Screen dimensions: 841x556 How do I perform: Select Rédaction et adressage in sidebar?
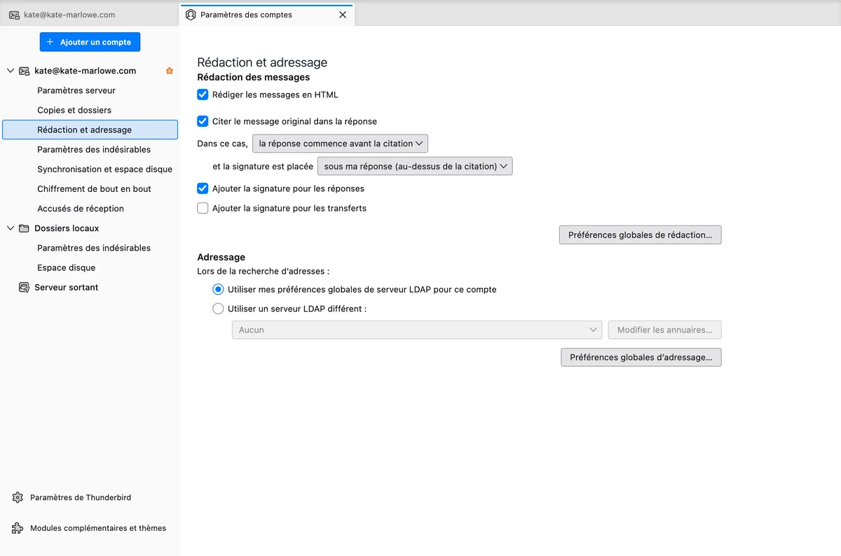tap(90, 130)
